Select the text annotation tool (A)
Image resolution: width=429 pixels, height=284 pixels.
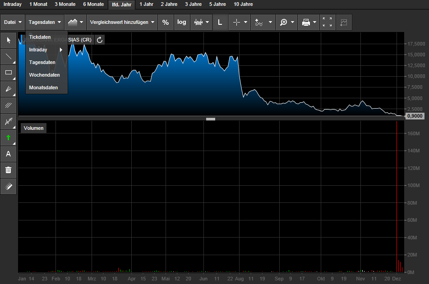point(8,154)
